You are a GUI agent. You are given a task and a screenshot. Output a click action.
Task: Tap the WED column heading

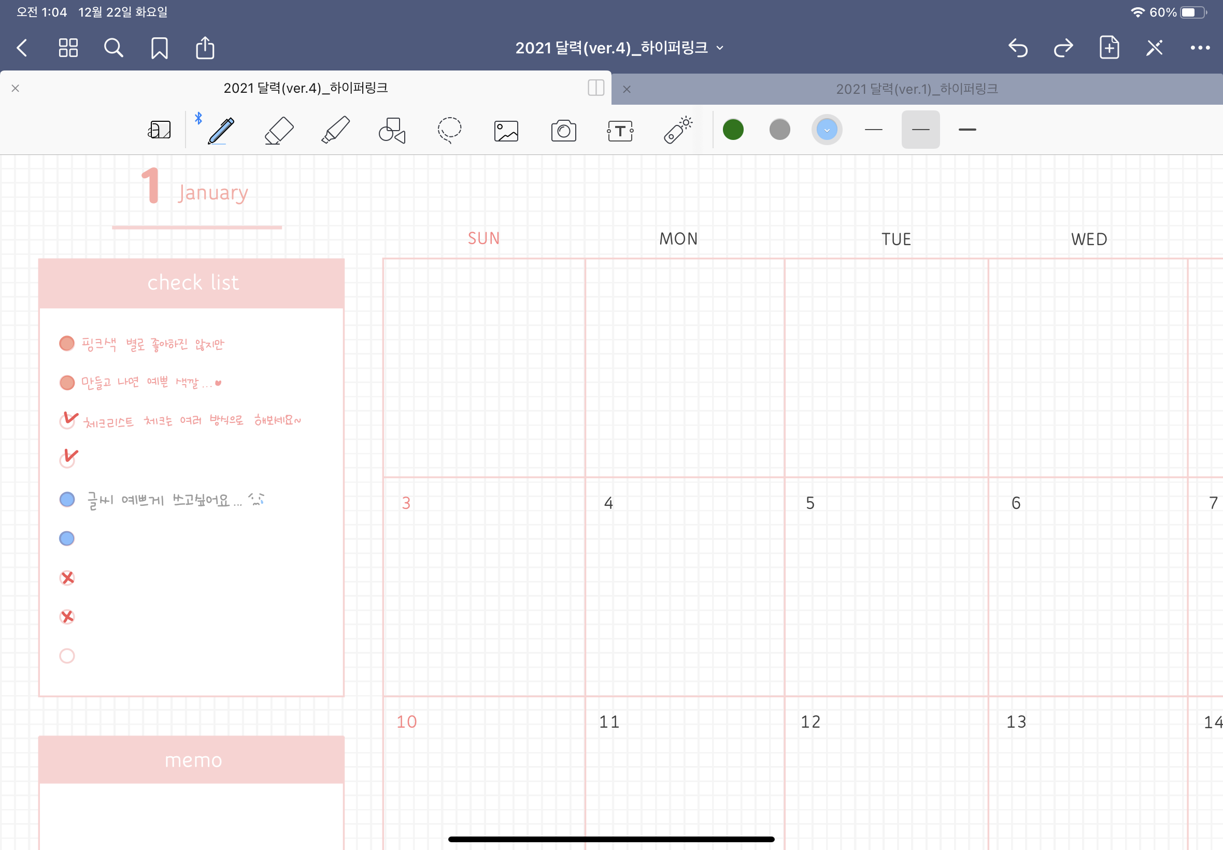click(x=1089, y=239)
